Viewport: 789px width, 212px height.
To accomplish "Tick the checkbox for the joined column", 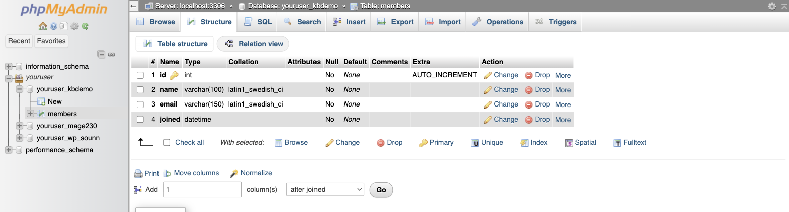I will 140,120.
